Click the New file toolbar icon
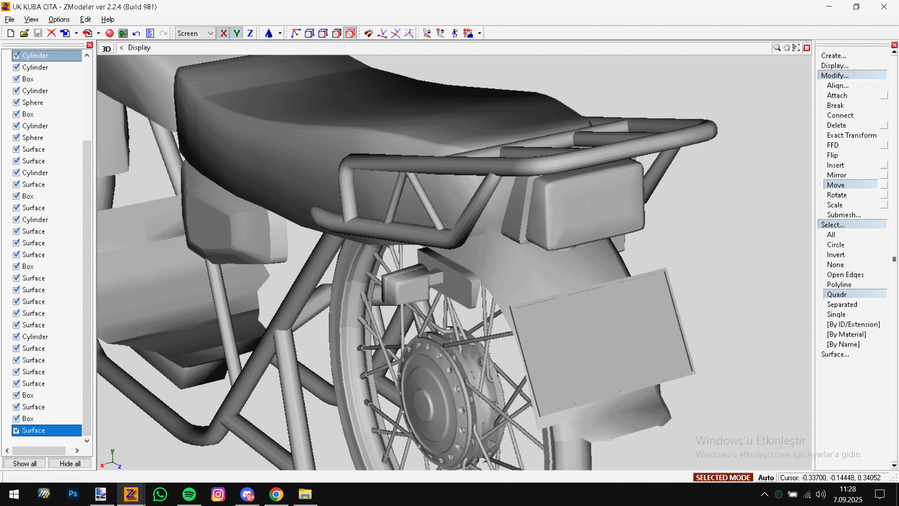The width and height of the screenshot is (899, 506). point(10,33)
